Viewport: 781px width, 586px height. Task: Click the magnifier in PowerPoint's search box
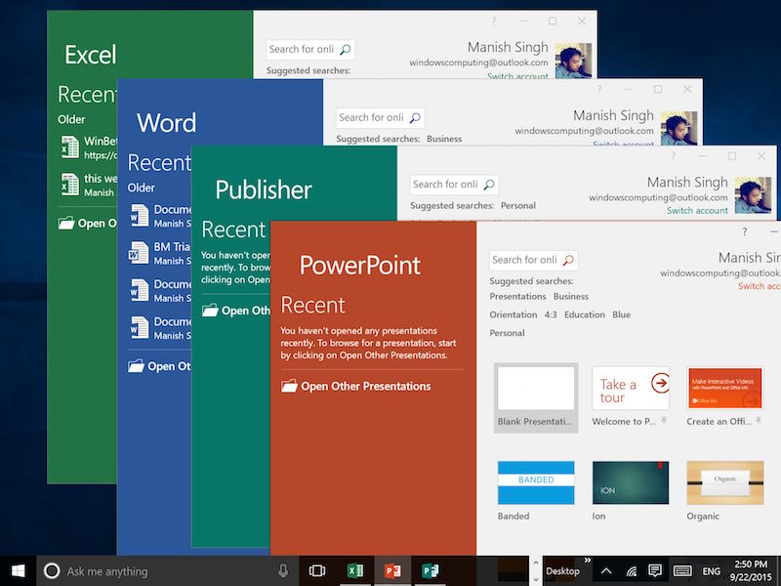pos(569,260)
